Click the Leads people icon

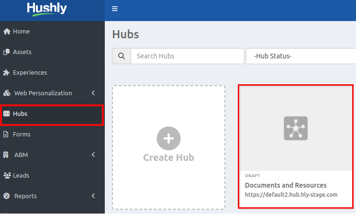7,175
